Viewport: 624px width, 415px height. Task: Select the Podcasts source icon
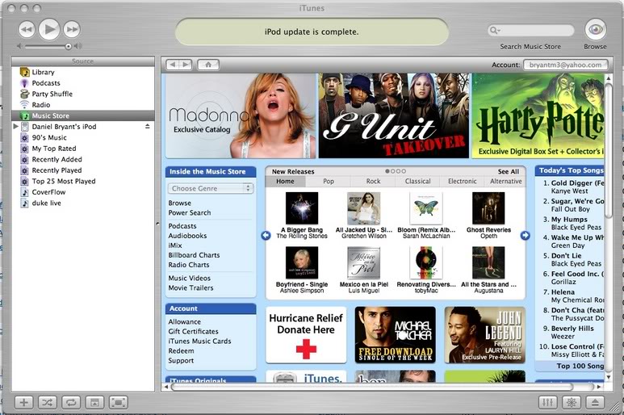pyautogui.click(x=25, y=83)
